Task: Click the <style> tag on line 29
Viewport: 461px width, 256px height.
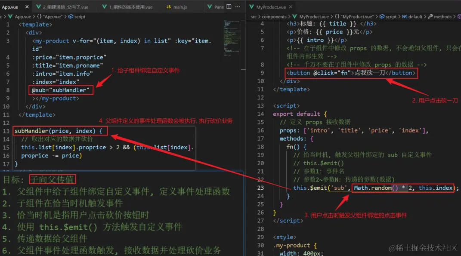Action: click(x=285, y=237)
